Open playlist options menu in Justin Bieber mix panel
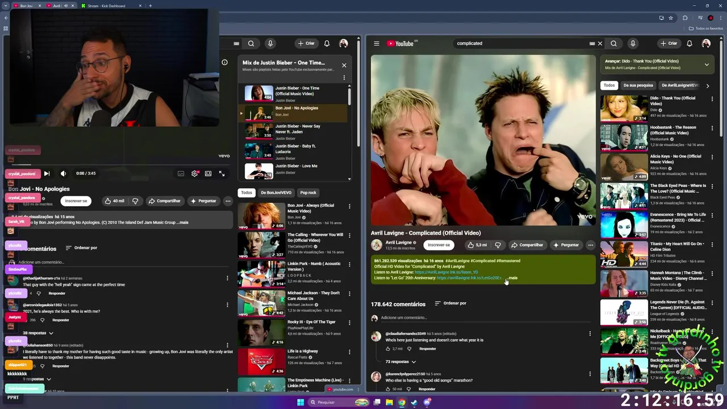The width and height of the screenshot is (727, 409). pos(344,78)
